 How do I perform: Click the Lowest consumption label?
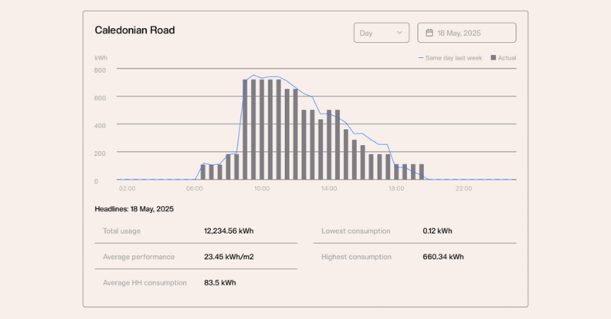pos(356,230)
